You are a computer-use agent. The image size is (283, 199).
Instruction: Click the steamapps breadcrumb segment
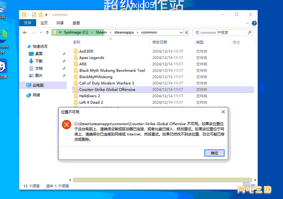124,33
